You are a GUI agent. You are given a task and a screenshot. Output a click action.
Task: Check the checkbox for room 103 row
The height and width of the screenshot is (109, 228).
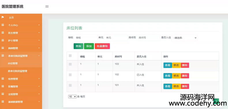point(70,64)
